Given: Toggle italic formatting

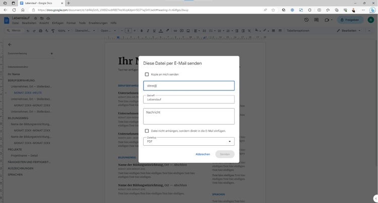Looking at the screenshot, I should pos(148,31).
